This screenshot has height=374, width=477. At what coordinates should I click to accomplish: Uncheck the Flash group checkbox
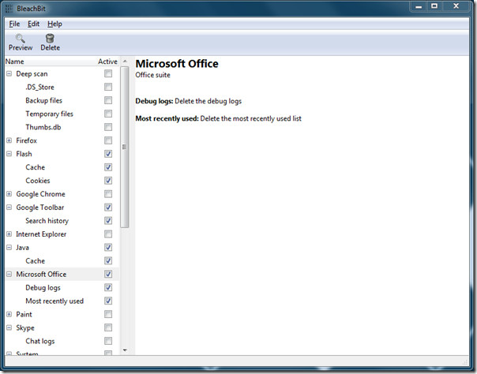108,154
